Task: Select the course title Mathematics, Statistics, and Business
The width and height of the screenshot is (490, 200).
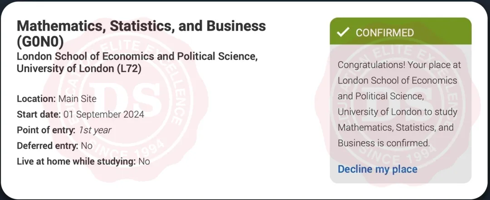Action: coord(141,26)
